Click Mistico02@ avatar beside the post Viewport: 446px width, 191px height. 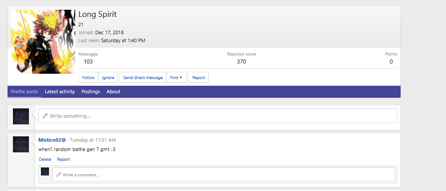[x=21, y=144]
